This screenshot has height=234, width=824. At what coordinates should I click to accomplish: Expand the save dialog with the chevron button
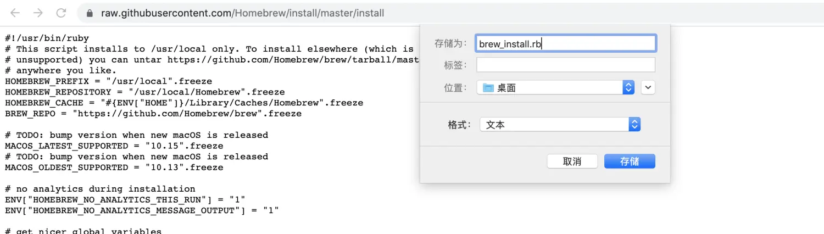(648, 87)
